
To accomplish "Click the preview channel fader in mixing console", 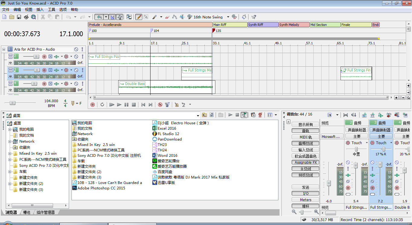I will pos(329,183).
